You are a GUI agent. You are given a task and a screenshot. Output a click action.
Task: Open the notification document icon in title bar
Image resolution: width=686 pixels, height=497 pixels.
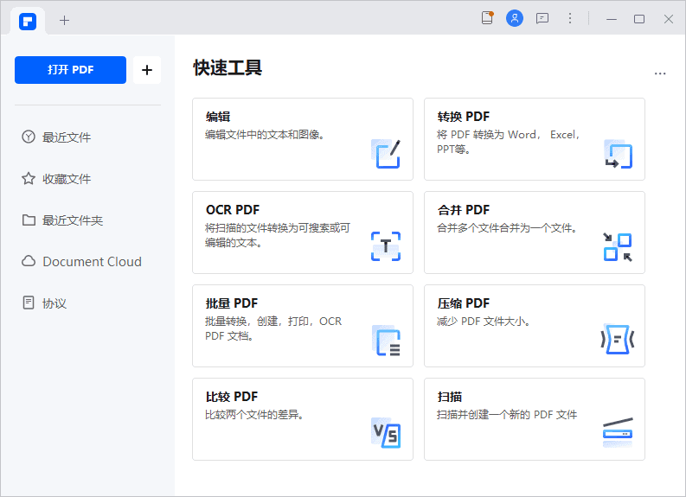point(488,18)
